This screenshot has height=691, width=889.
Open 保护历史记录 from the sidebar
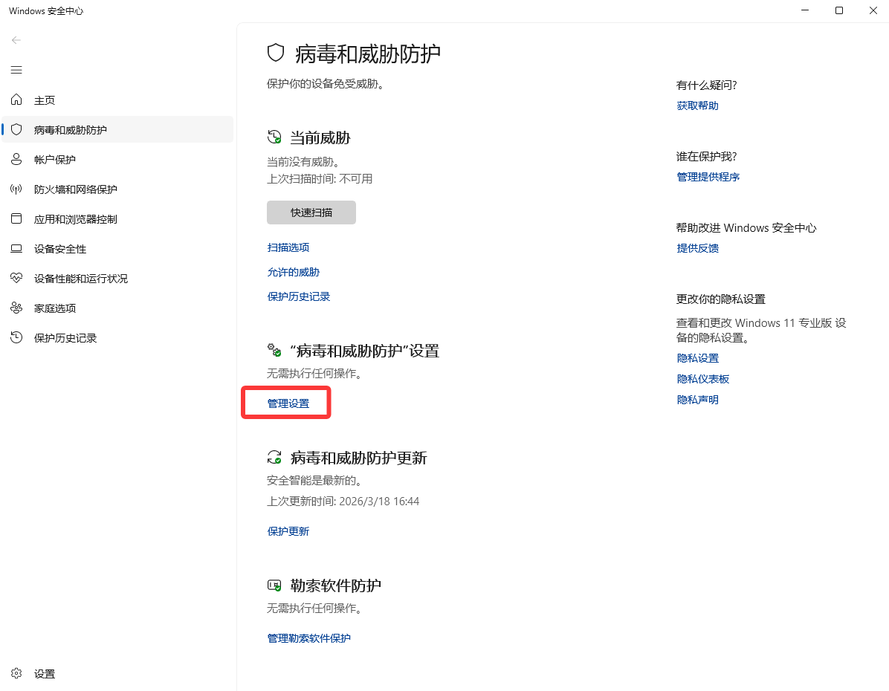pos(117,338)
